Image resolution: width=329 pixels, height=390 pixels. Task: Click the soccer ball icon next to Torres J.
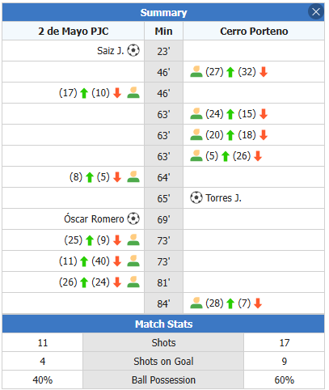[x=196, y=197]
